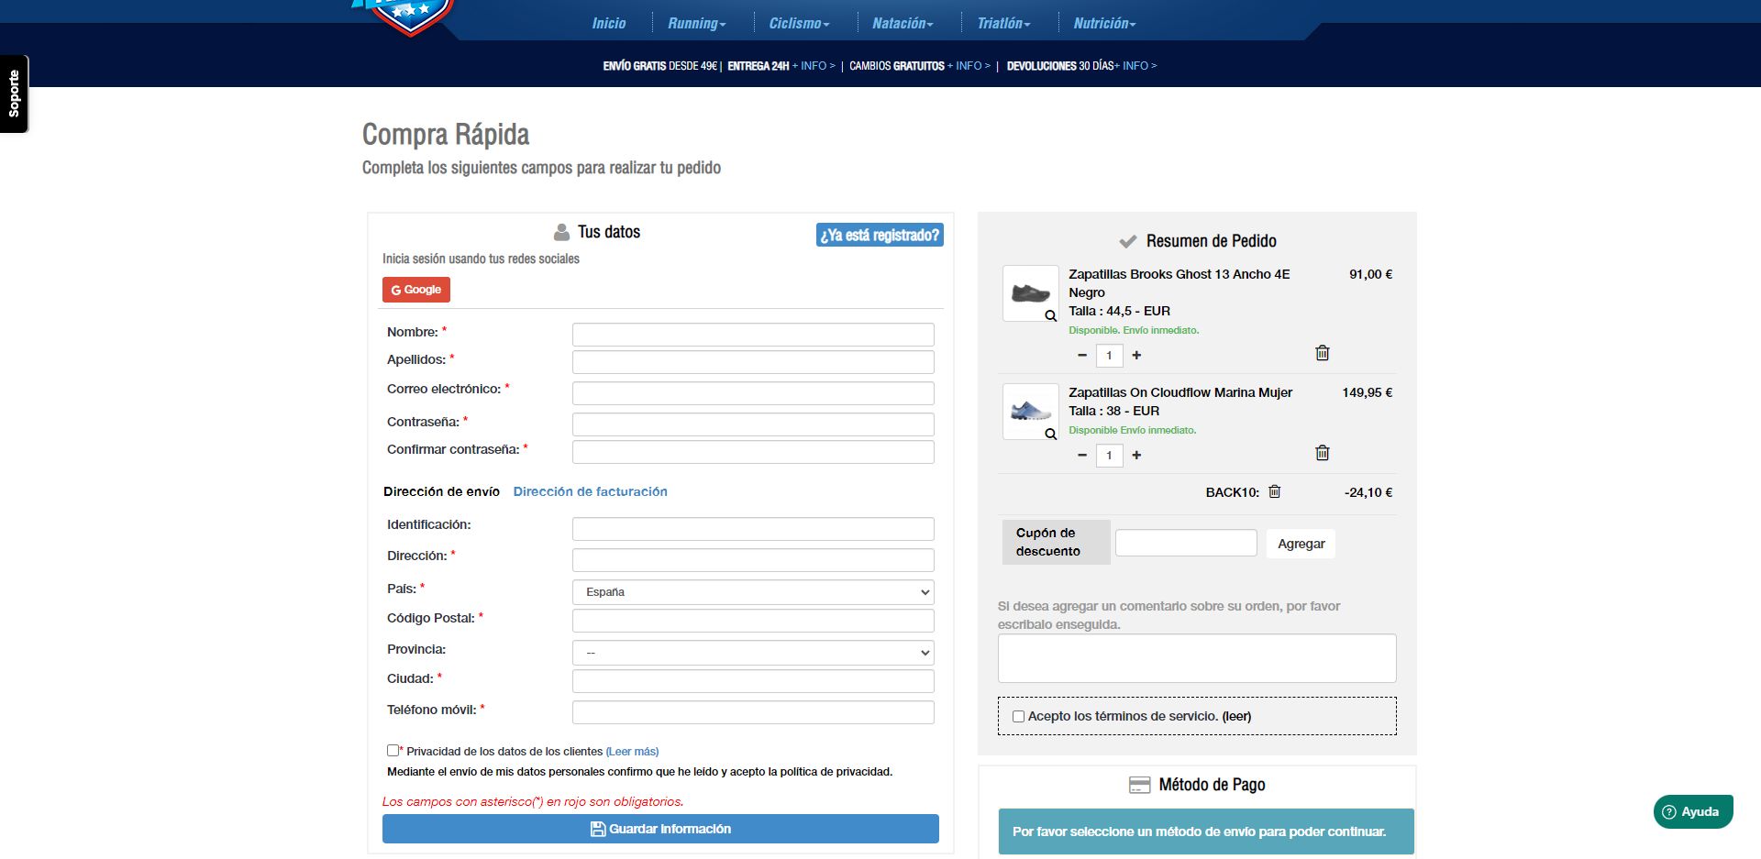Viewport: 1761px width, 859px height.
Task: Open the Running menu in navigation
Action: [696, 24]
